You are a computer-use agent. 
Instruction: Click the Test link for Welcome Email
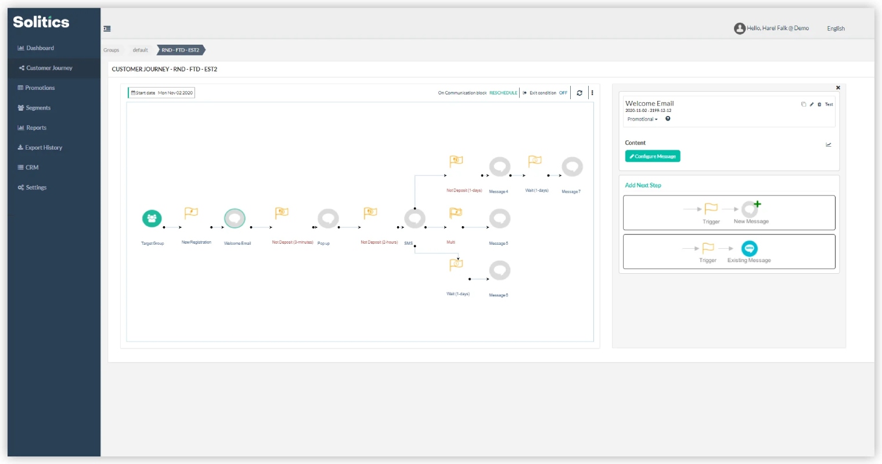click(829, 104)
